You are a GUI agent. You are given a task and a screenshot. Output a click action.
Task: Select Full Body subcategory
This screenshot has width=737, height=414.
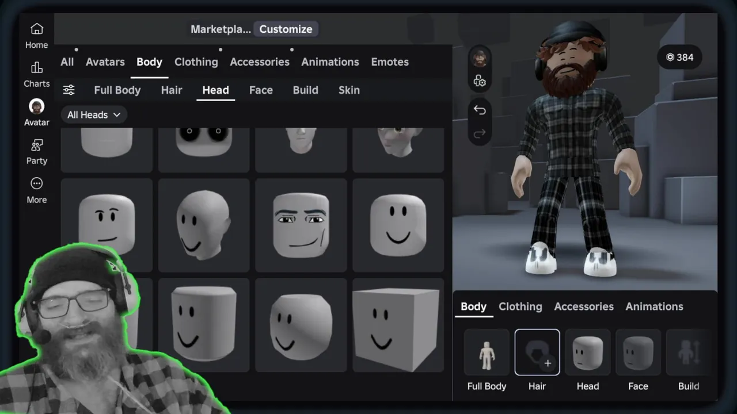(117, 90)
